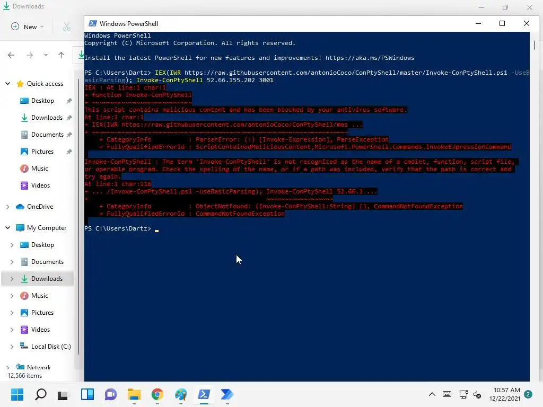This screenshot has width=543, height=407.
Task: Click pin icon beside Quick access Downloads
Action: 69,118
